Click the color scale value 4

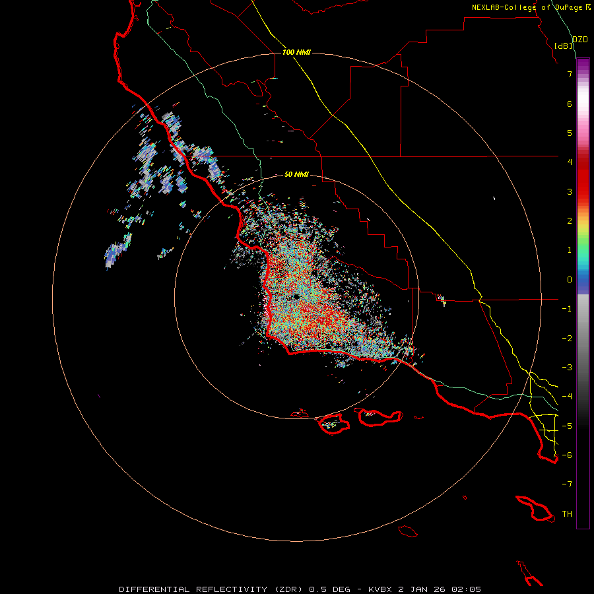point(570,162)
